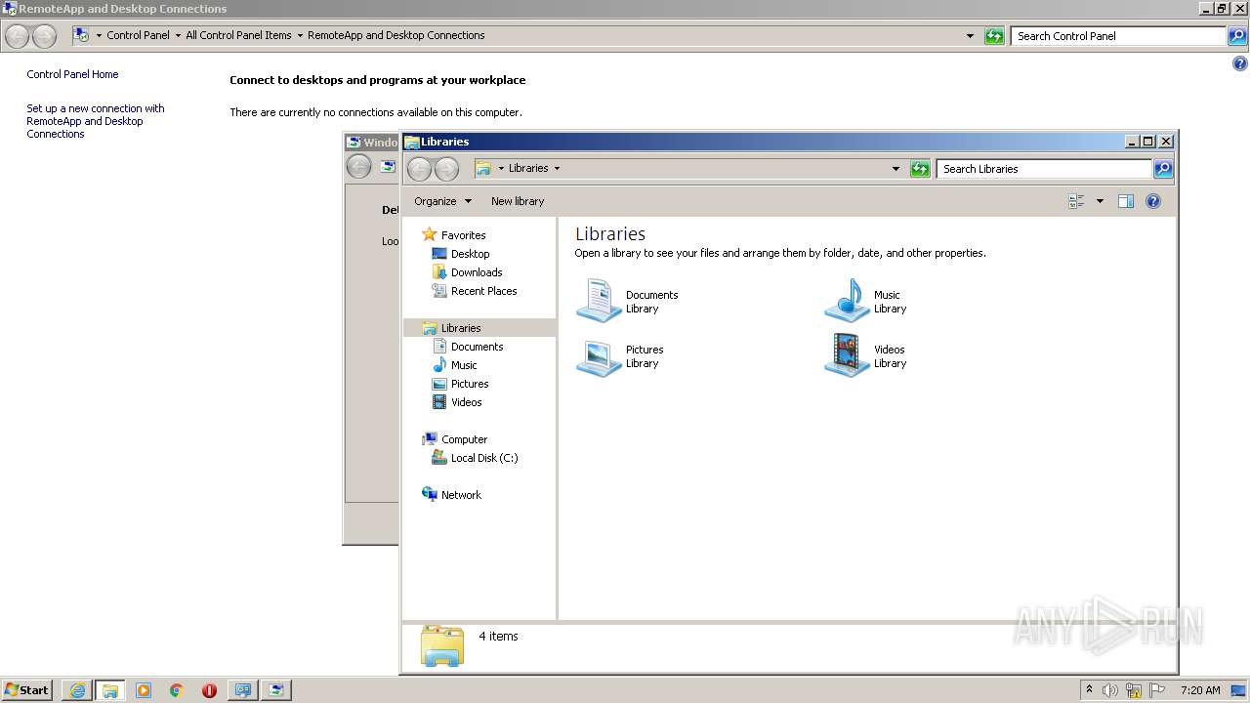The width and height of the screenshot is (1250, 703).
Task: Expand the Libraries breadcrumb arrow
Action: point(557,169)
